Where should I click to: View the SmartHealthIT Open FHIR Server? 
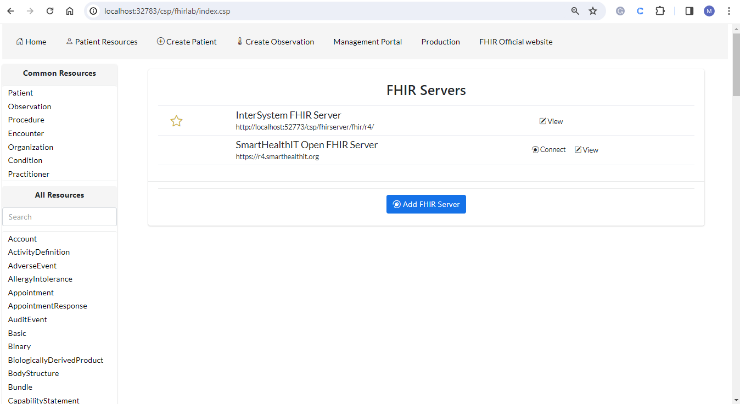(586, 150)
